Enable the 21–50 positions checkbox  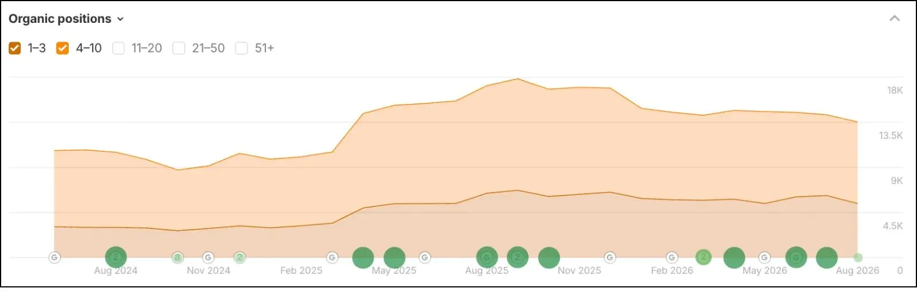179,48
